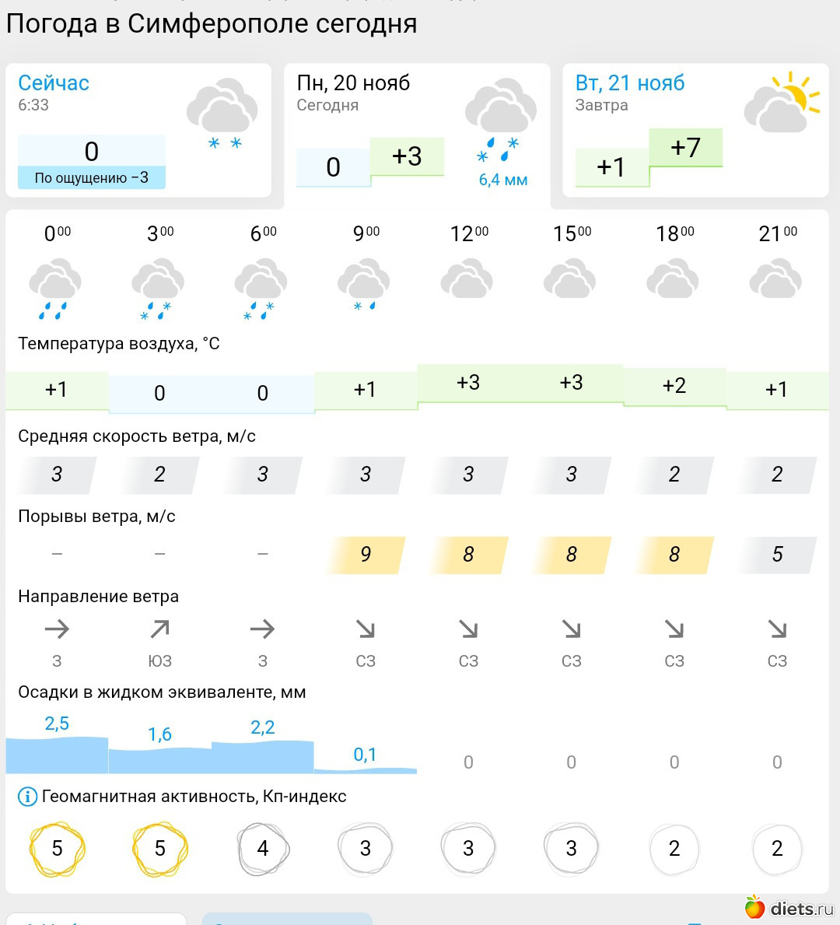Click the yellow Kp-index 5 circle at 0:00
Image resolution: width=840 pixels, height=925 pixels.
pyautogui.click(x=57, y=848)
